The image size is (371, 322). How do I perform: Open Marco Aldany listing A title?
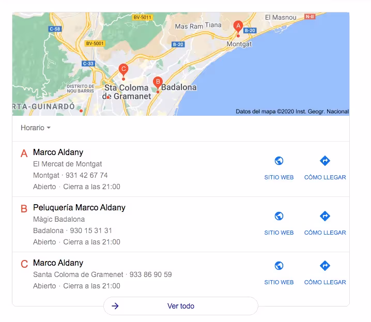point(58,152)
